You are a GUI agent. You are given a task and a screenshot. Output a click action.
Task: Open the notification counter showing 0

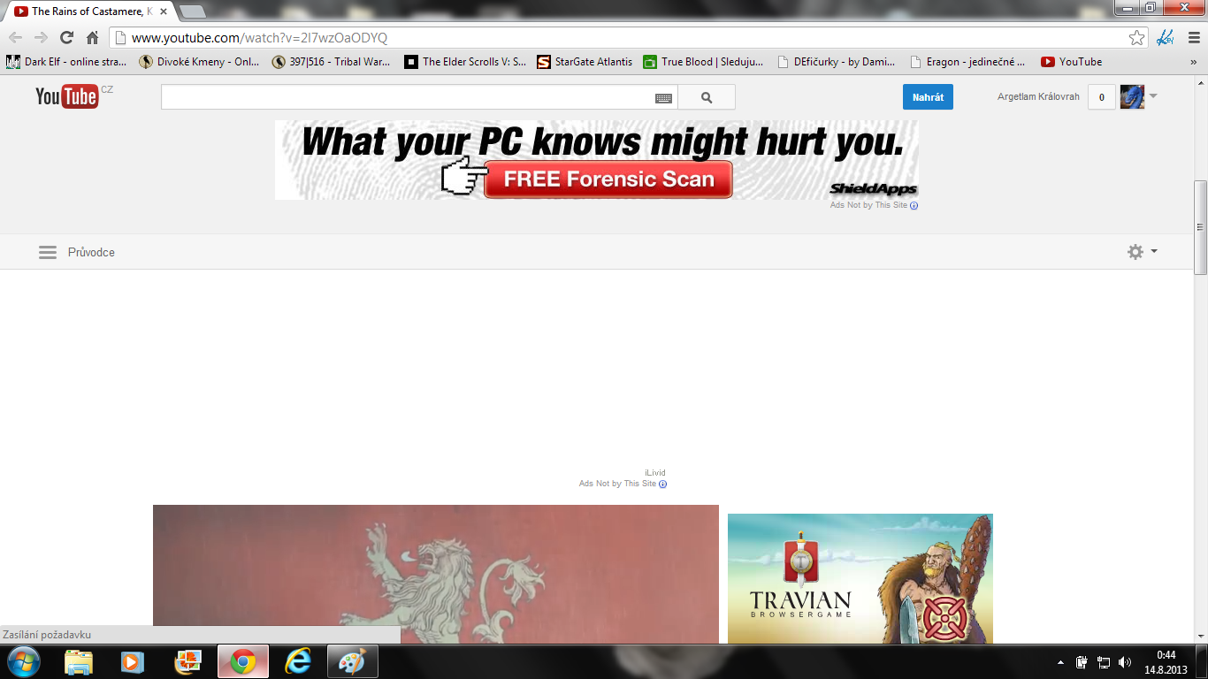tap(1101, 97)
